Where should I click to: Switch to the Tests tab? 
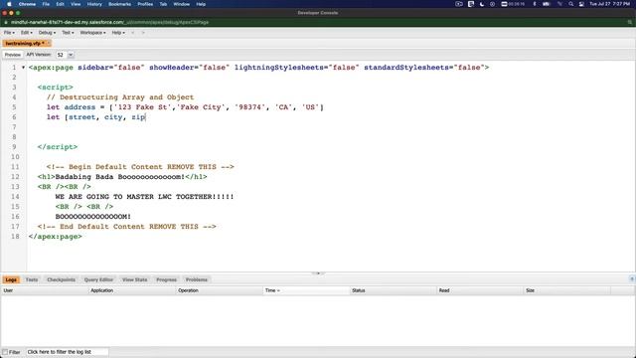(x=32, y=279)
